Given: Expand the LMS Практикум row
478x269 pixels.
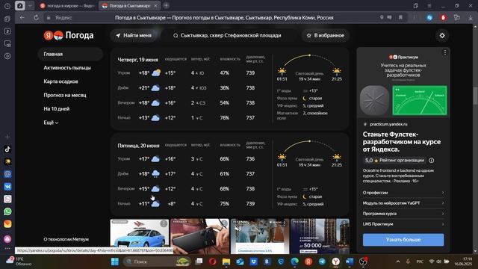Looking at the screenshot, I should point(403,224).
